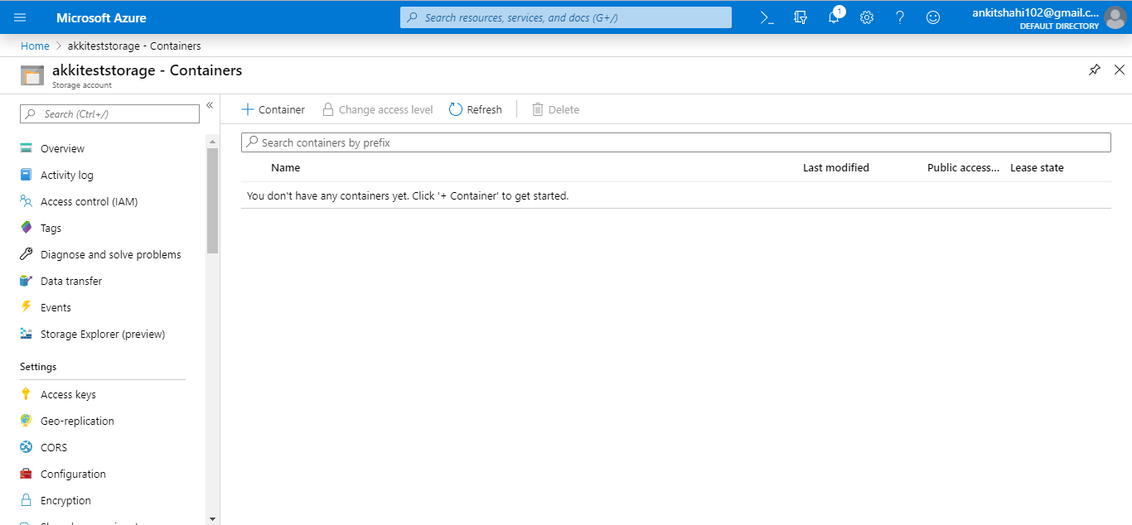Click the Refresh button in the toolbar
The height and width of the screenshot is (525, 1132).
point(476,109)
